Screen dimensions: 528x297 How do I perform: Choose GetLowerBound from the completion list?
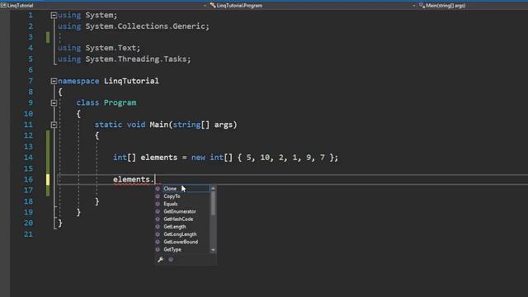[x=181, y=242]
